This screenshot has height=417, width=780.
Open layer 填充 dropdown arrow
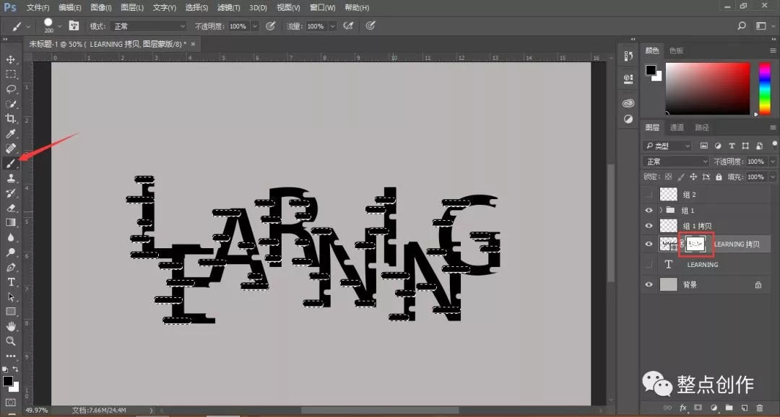(x=772, y=177)
